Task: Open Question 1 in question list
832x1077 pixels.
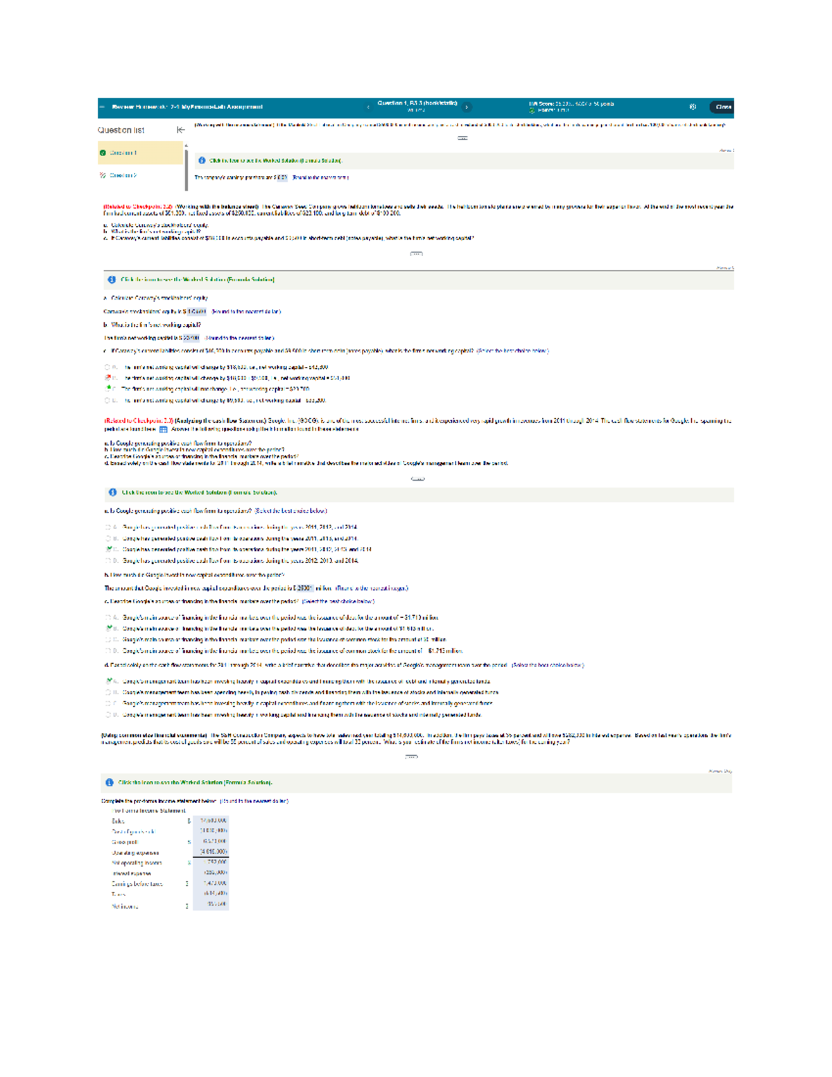Action: coord(124,153)
